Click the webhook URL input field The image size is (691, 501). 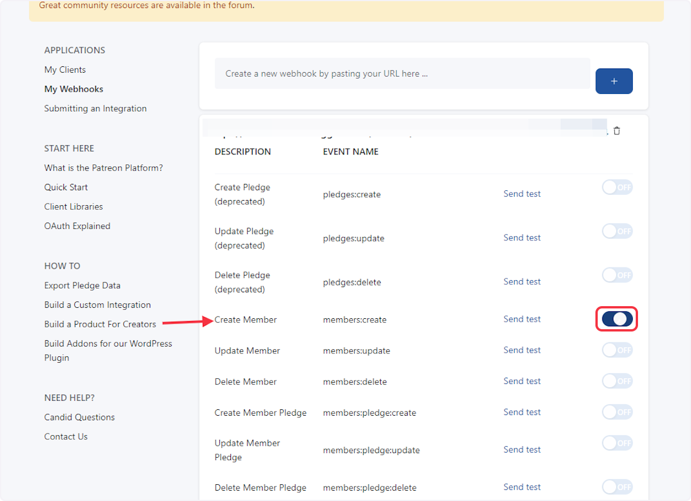402,73
